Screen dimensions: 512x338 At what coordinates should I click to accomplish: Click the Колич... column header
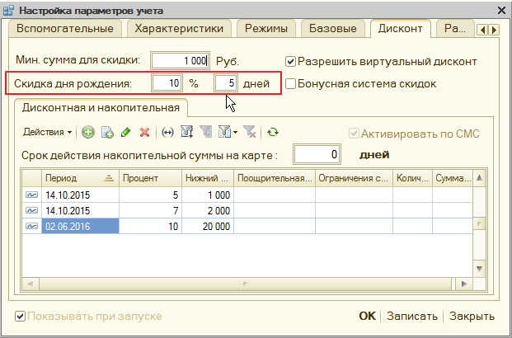(x=412, y=178)
